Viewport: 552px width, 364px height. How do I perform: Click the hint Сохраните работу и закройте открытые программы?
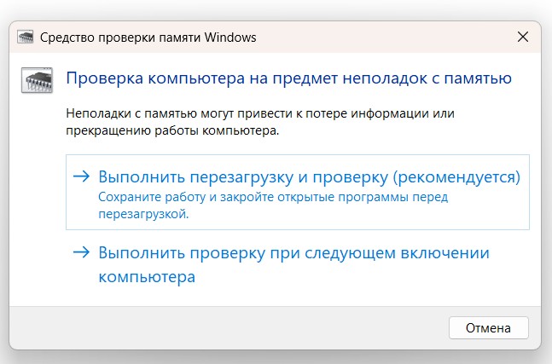[273, 197]
